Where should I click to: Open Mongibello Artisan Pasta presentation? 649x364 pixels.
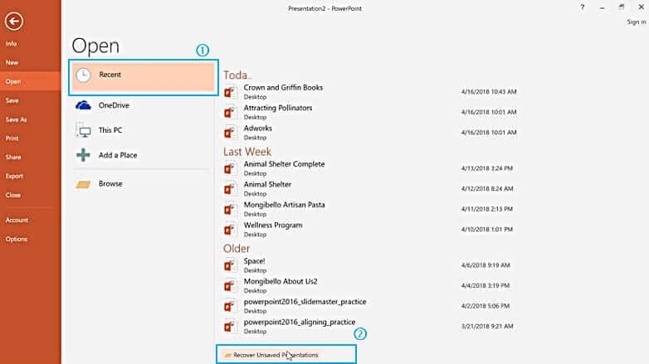click(284, 205)
